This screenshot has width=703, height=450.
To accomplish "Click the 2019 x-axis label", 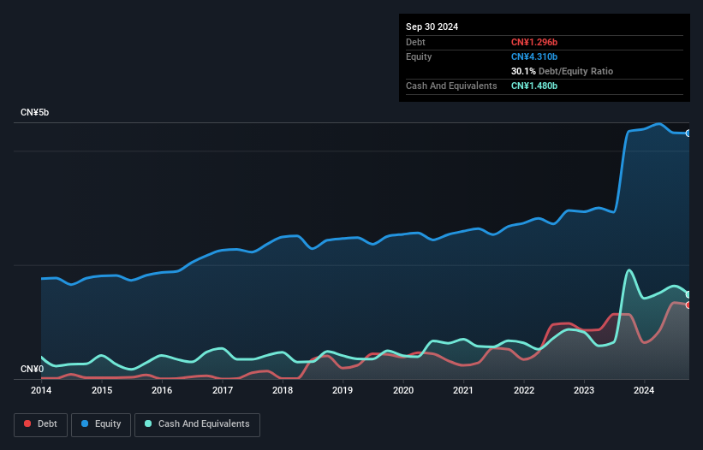I will (x=343, y=390).
